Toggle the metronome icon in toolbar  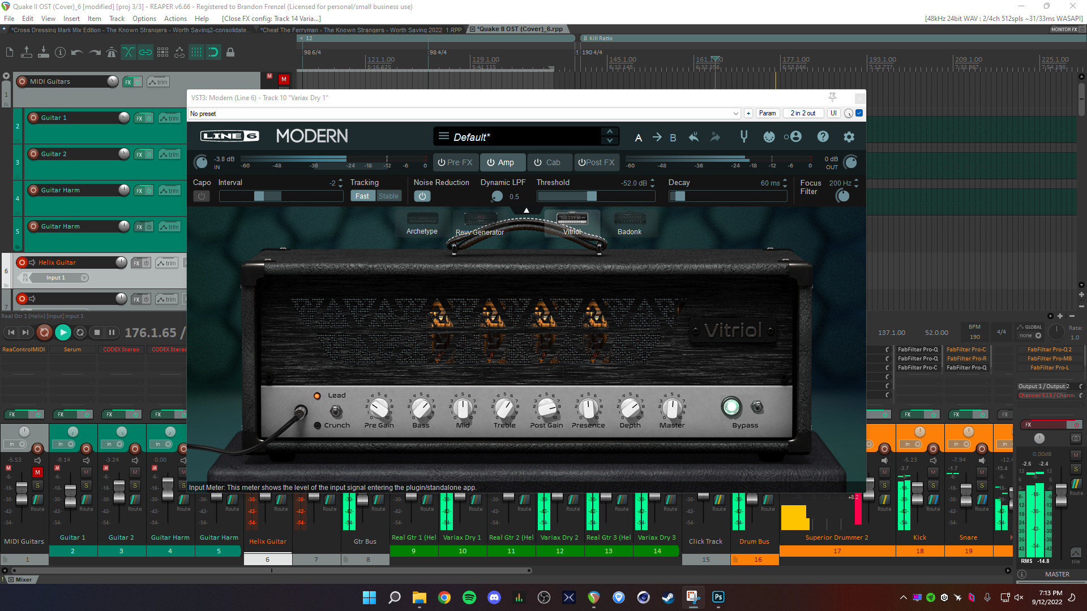tap(112, 52)
